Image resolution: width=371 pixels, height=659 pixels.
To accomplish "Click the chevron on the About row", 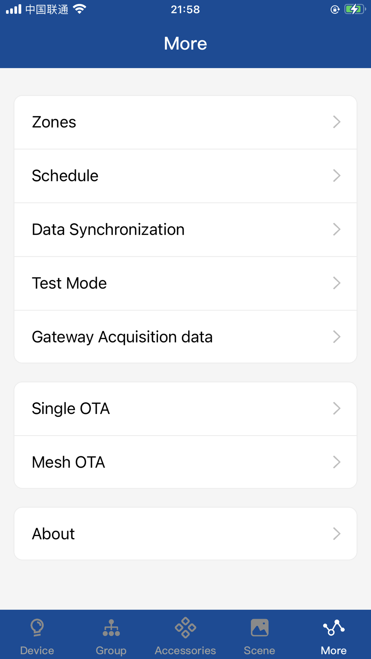I will pyautogui.click(x=336, y=534).
